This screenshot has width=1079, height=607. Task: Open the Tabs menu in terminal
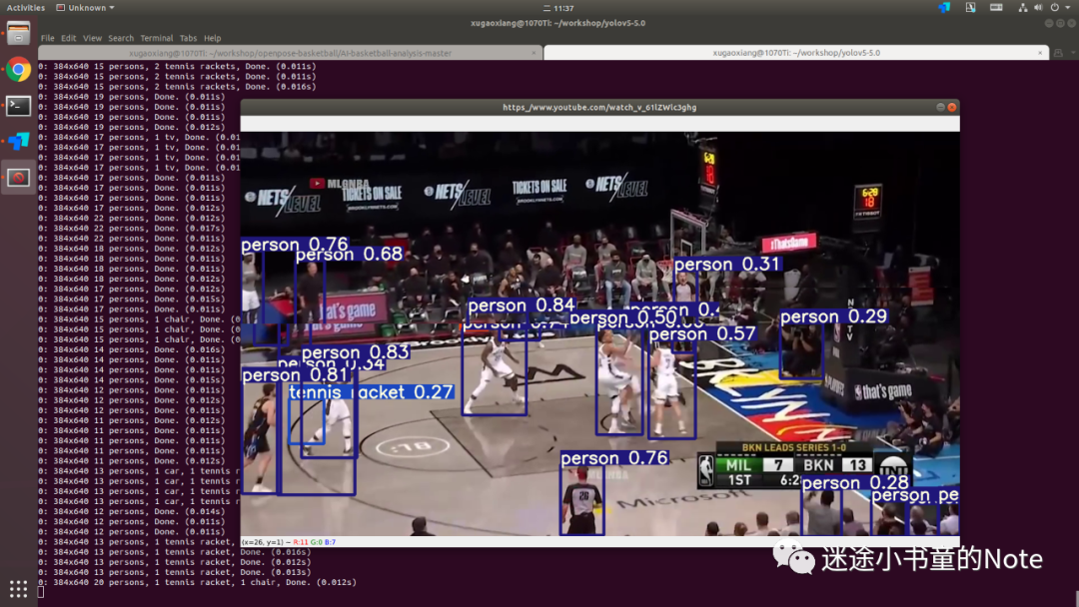click(x=188, y=39)
